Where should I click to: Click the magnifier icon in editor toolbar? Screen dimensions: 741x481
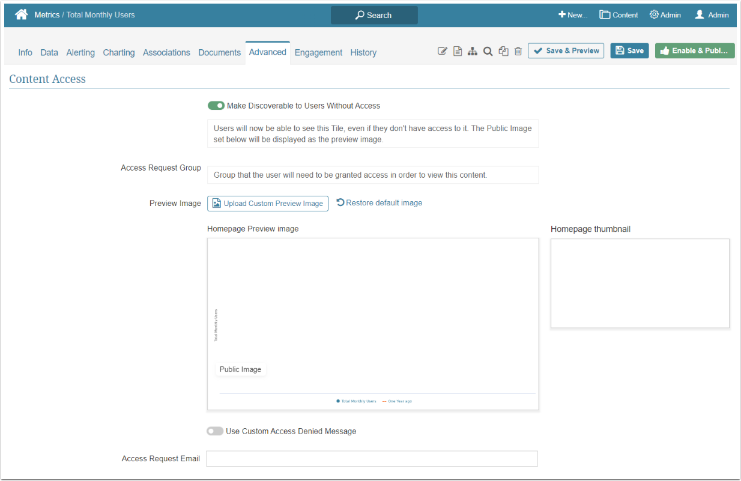pyautogui.click(x=488, y=52)
